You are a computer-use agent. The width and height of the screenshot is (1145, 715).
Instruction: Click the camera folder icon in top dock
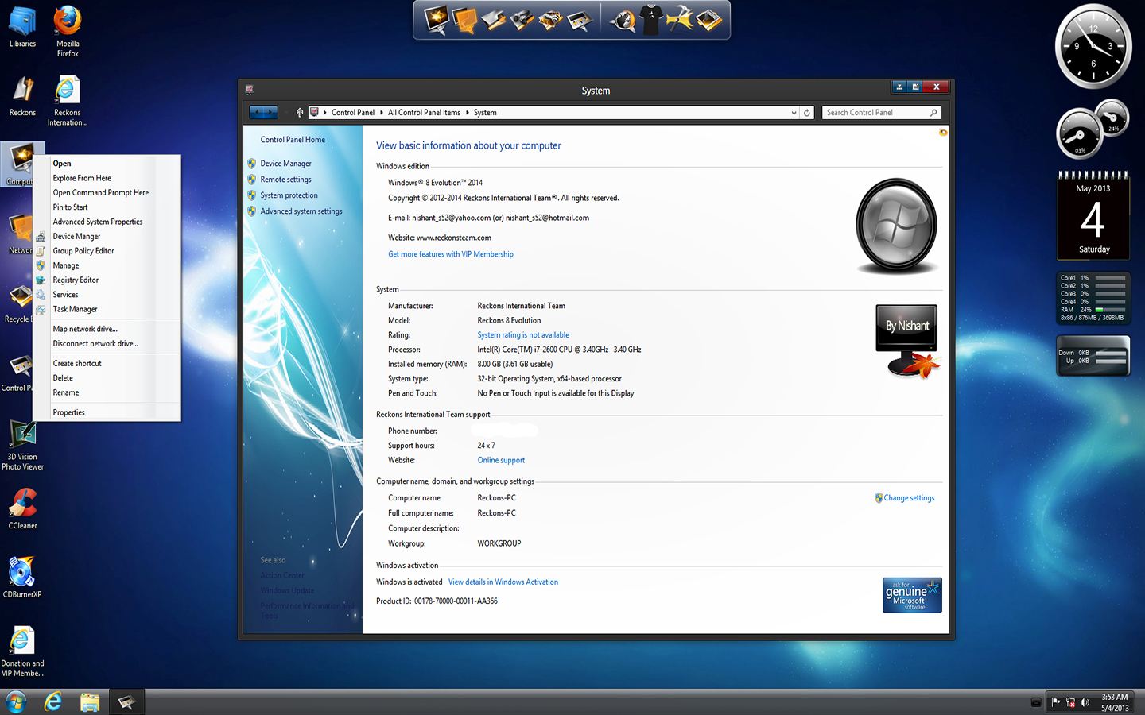[522, 20]
